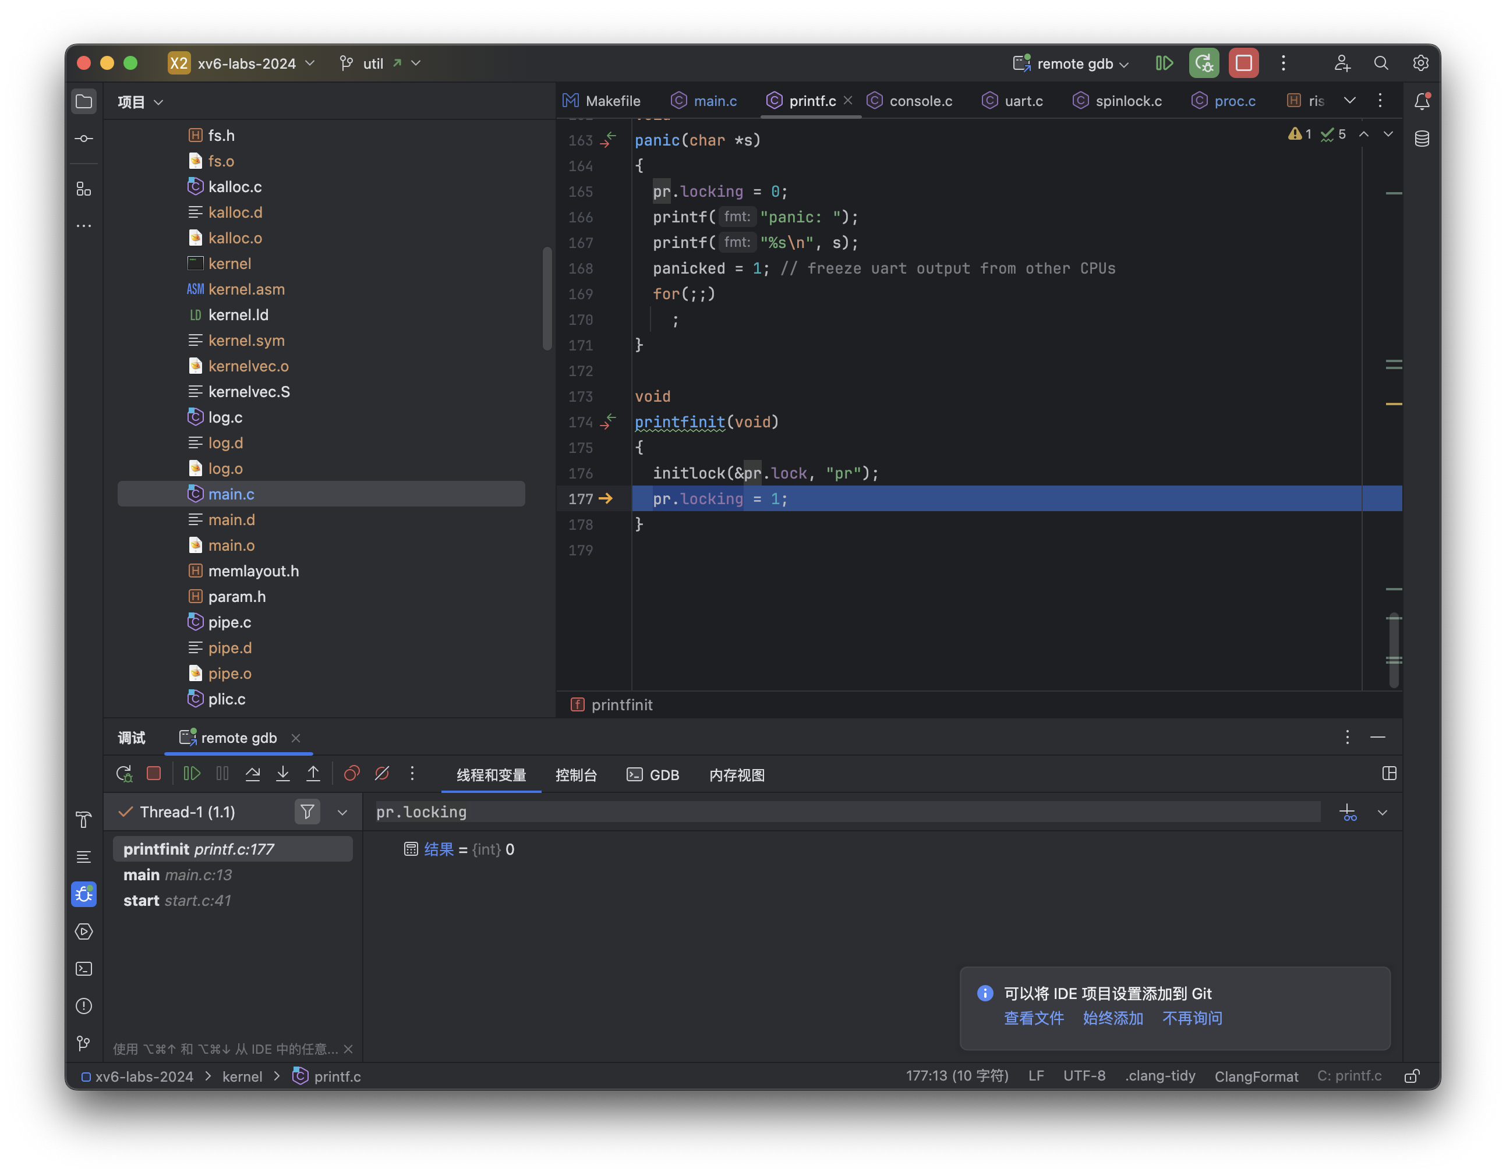Open the Build hammer tool window
This screenshot has width=1506, height=1176.
point(83,820)
